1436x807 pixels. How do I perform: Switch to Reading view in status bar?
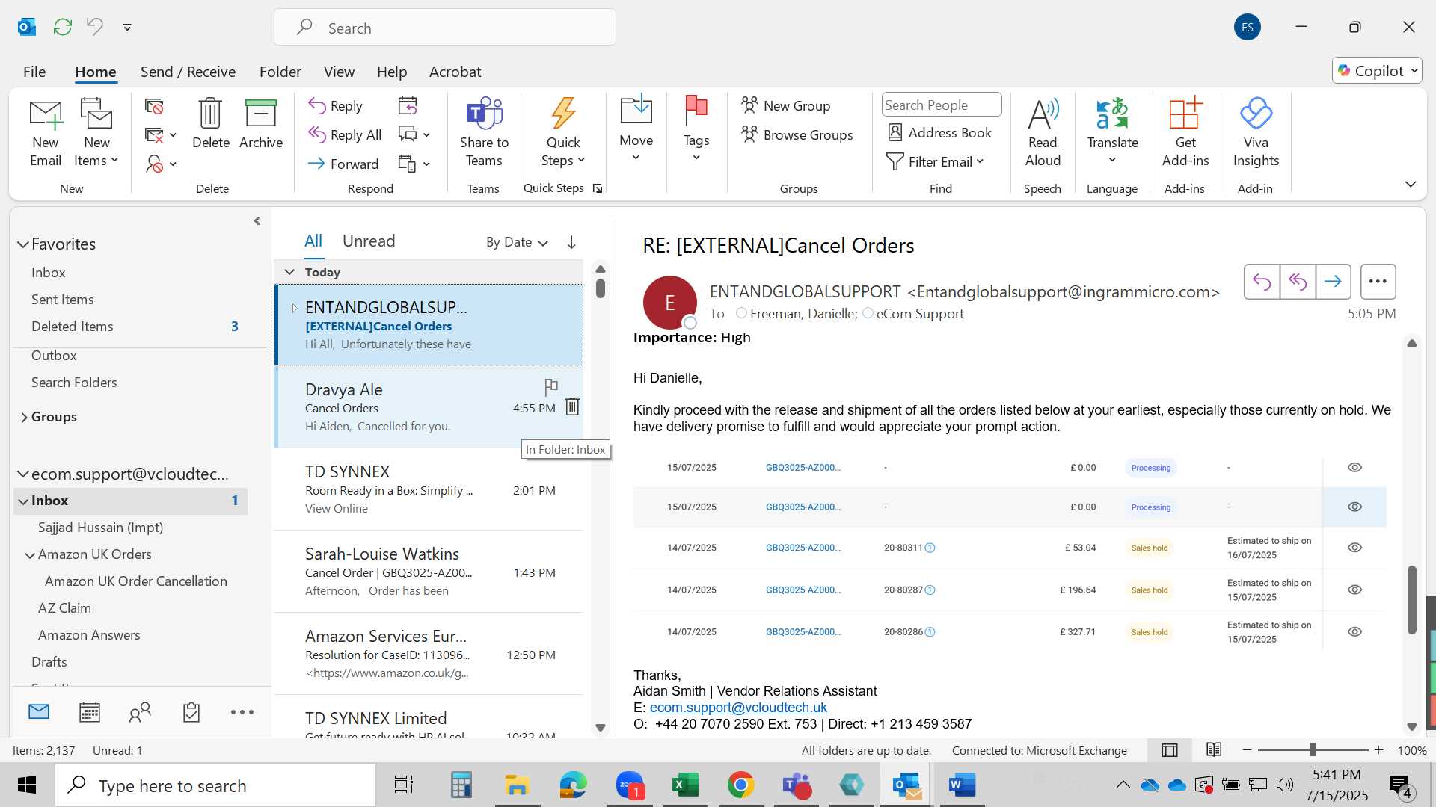point(1214,749)
